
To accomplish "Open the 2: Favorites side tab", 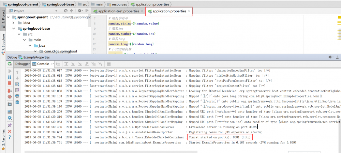I will pos(3,140).
